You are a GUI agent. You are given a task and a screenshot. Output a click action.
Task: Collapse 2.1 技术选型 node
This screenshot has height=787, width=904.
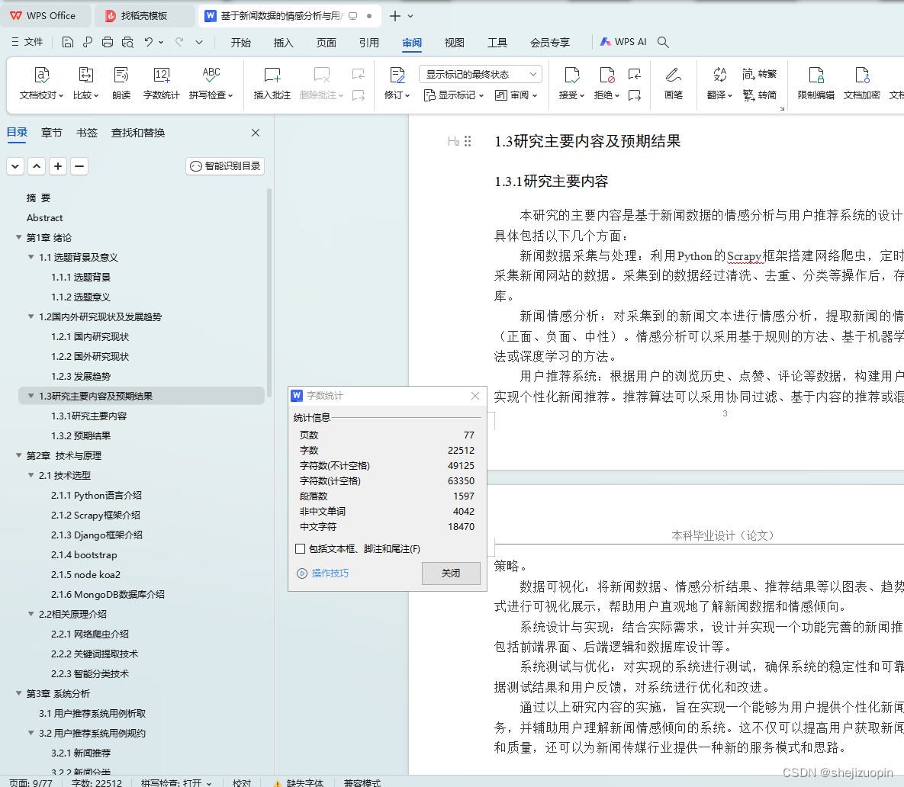click(x=31, y=475)
